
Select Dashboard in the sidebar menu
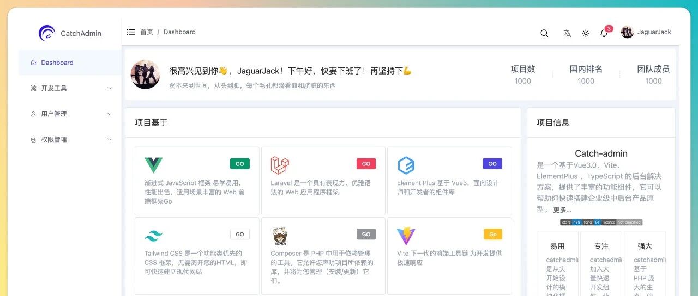pyautogui.click(x=70, y=63)
